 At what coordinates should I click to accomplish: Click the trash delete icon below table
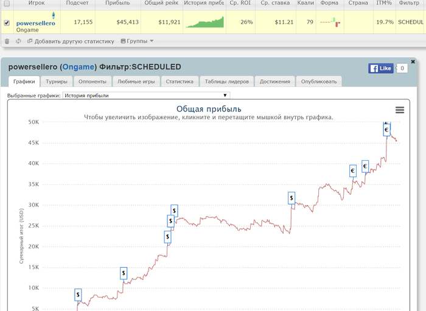pos(7,41)
